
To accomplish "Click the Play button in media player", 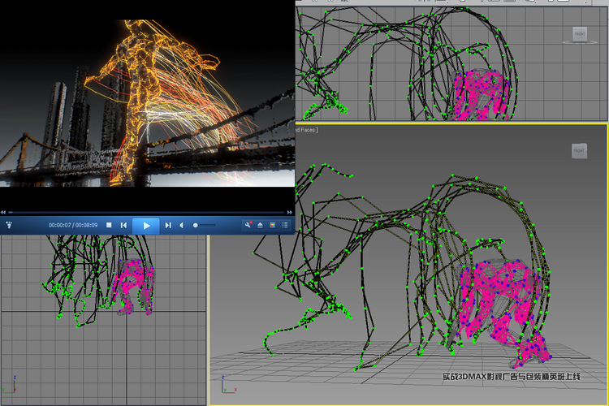I will click(x=146, y=226).
